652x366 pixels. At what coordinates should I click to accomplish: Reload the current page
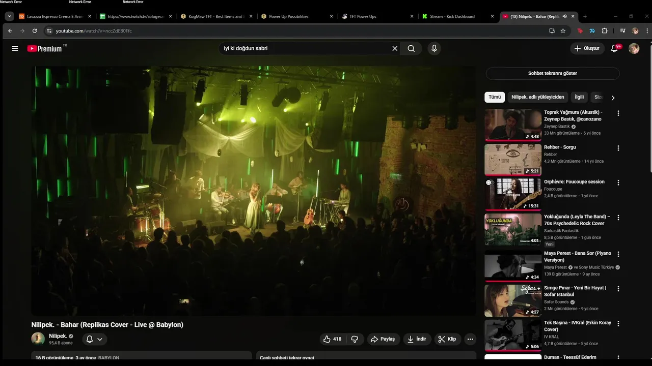click(35, 30)
